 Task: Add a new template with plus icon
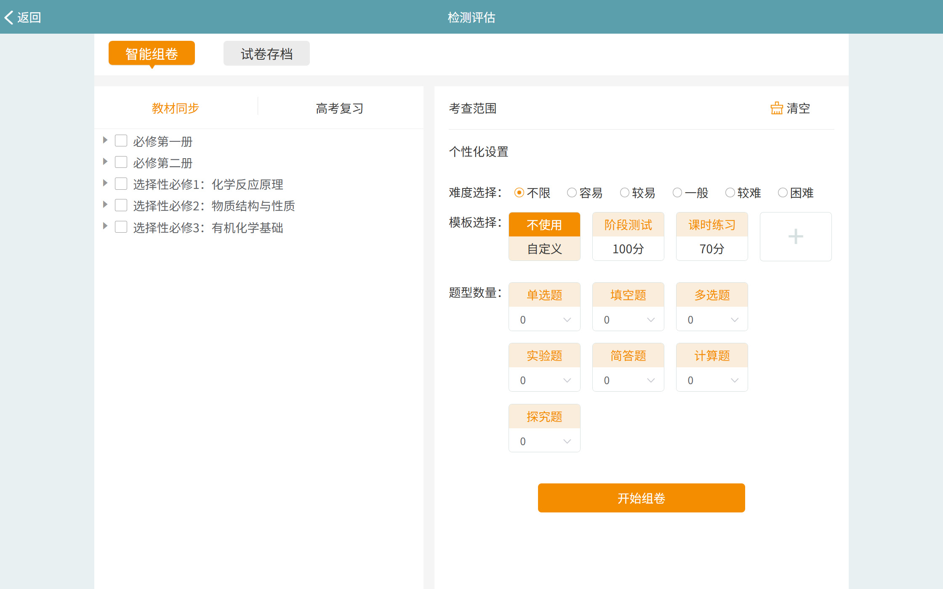point(796,236)
